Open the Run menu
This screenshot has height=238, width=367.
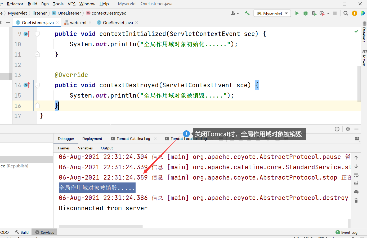45,4
